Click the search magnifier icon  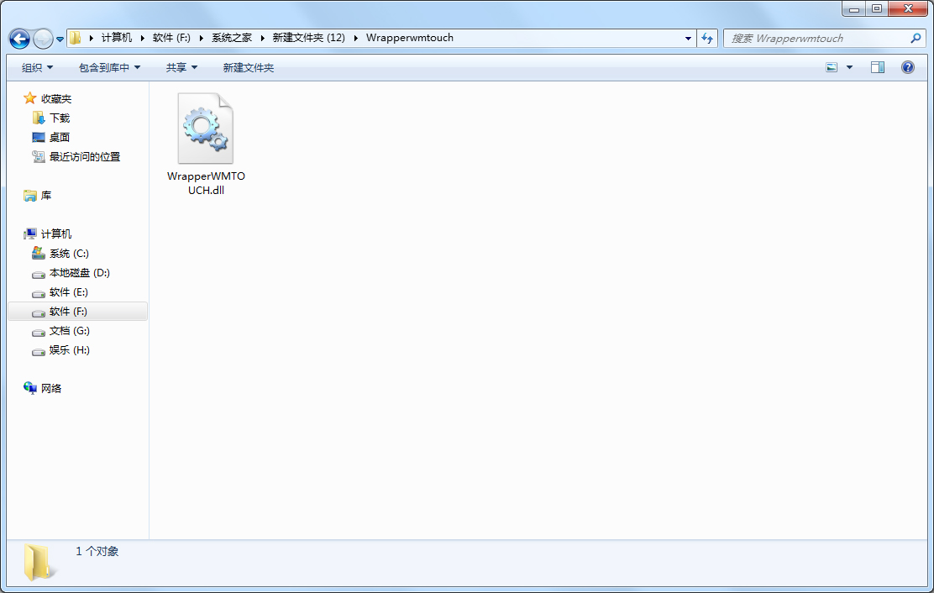[x=916, y=38]
